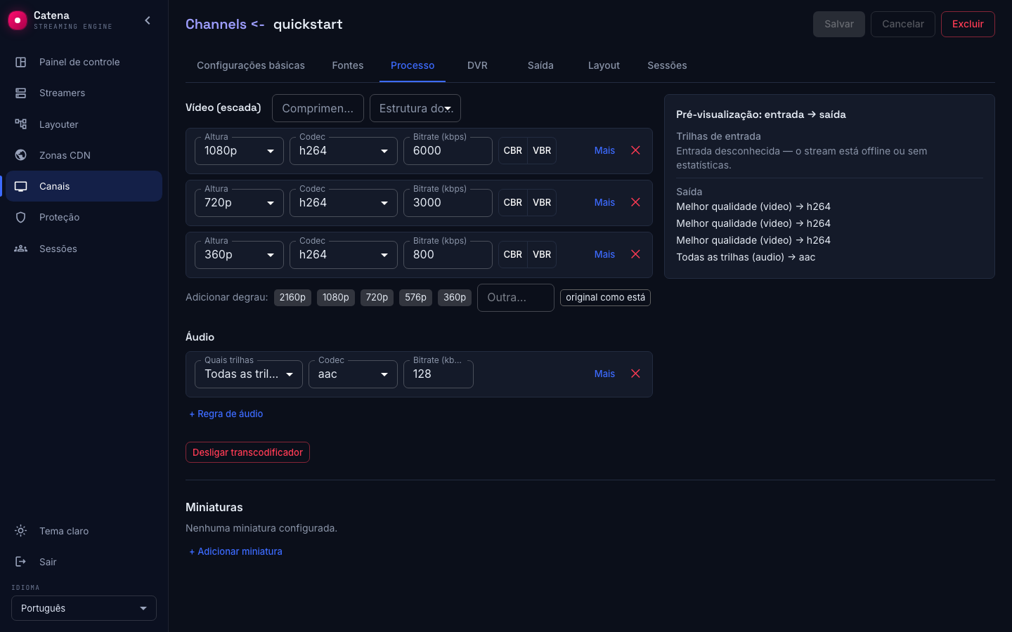Open the Codec dropdown in 360p row
Image resolution: width=1012 pixels, height=632 pixels.
(x=344, y=254)
